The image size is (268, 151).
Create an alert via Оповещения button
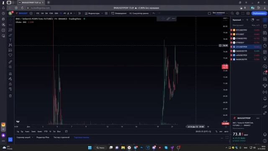[119, 13]
